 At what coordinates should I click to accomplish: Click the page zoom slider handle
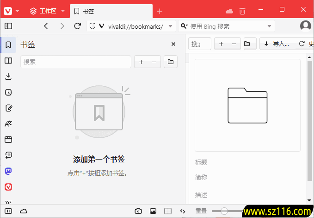point(224,211)
